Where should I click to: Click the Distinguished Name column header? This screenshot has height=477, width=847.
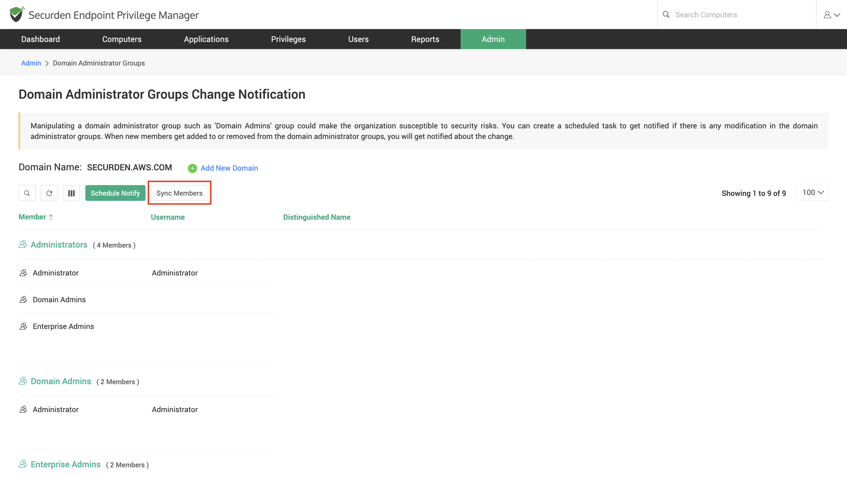click(317, 217)
